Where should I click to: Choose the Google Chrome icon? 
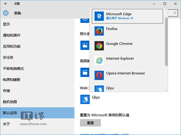[99, 46]
